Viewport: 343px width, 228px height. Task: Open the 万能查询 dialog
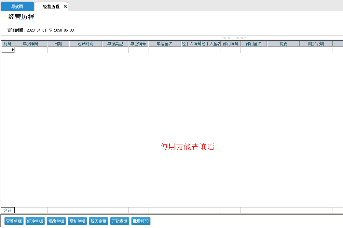[x=120, y=221]
